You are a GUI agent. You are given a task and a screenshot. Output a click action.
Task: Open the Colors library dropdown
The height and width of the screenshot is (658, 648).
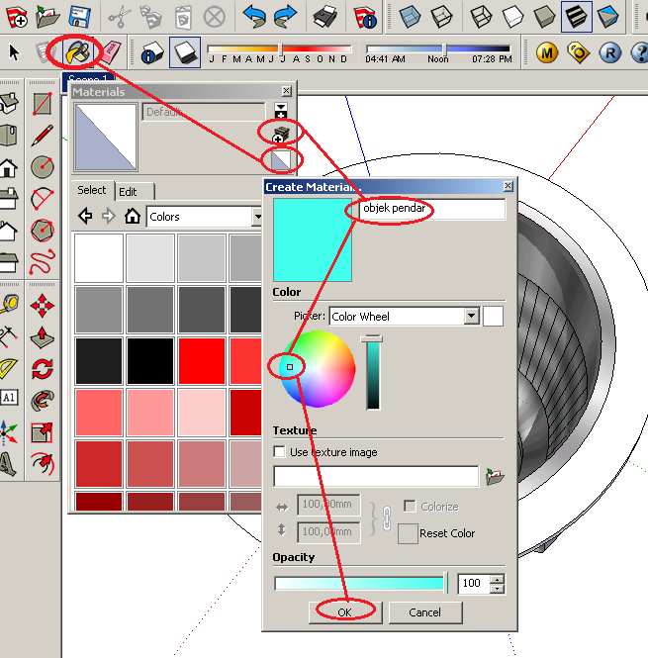click(257, 217)
